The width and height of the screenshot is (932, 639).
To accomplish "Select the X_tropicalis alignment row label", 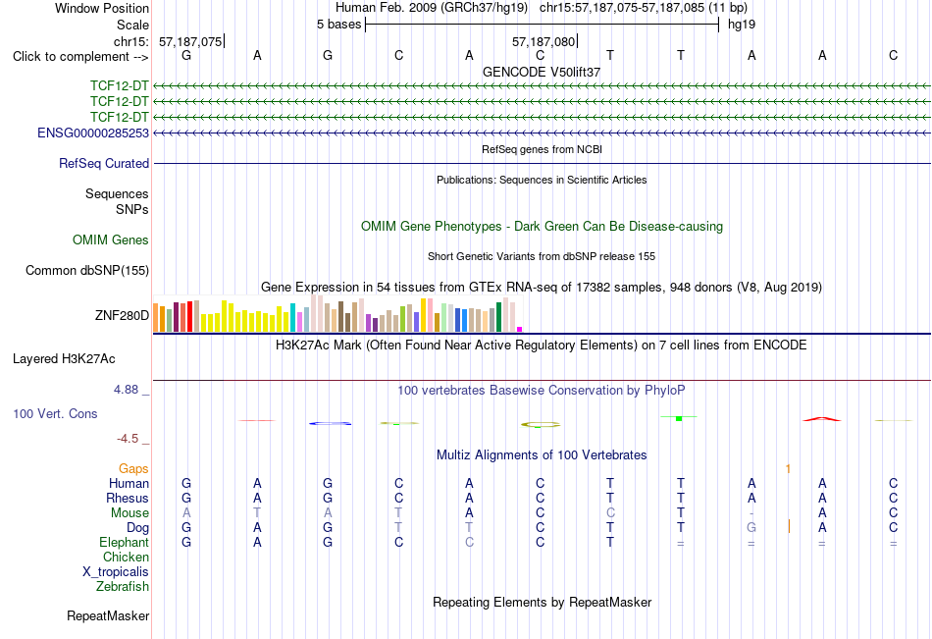I will point(116,572).
